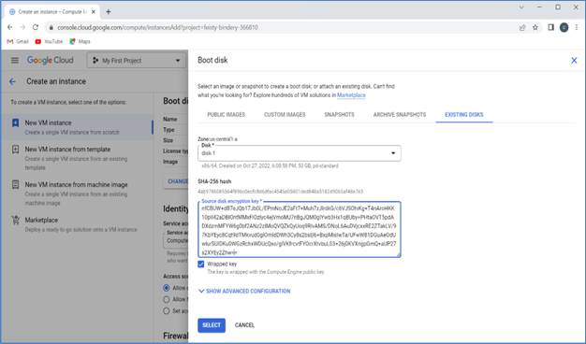Select New VM instance from machine image
This screenshot has width=586, height=344.
[78, 193]
